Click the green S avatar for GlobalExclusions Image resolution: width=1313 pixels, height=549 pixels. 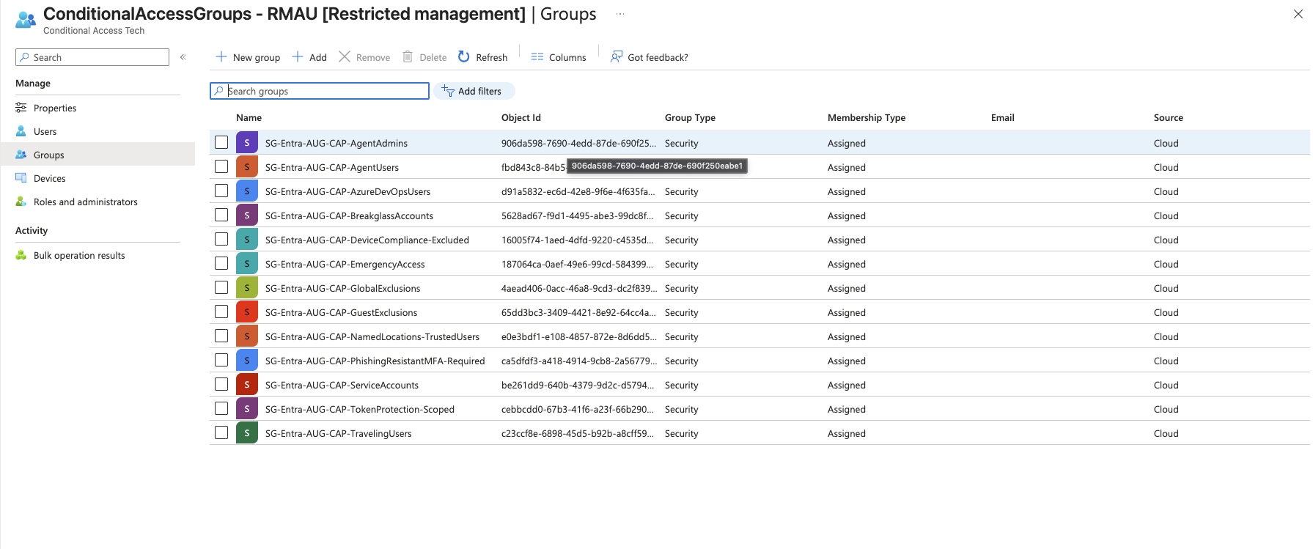(247, 288)
